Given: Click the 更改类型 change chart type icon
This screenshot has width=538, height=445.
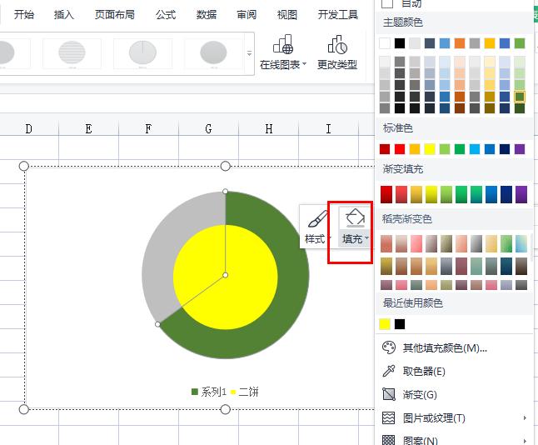Looking at the screenshot, I should tap(337, 45).
